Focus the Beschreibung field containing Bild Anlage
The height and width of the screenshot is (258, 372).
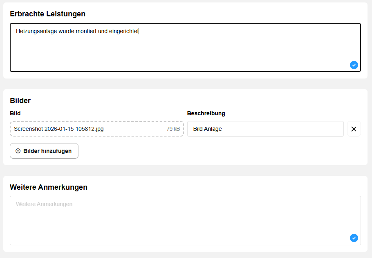click(x=265, y=129)
